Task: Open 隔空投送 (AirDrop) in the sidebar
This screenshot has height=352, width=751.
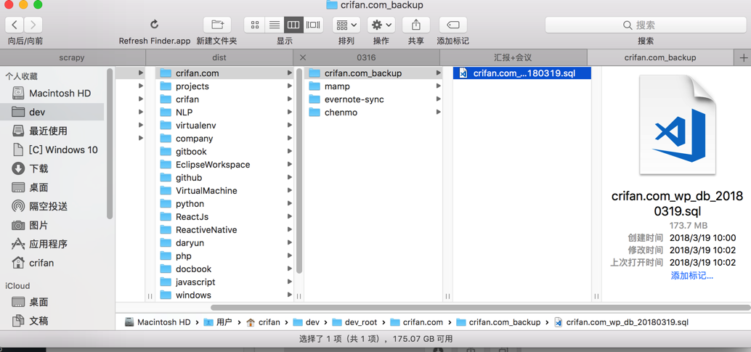Action: click(52, 206)
